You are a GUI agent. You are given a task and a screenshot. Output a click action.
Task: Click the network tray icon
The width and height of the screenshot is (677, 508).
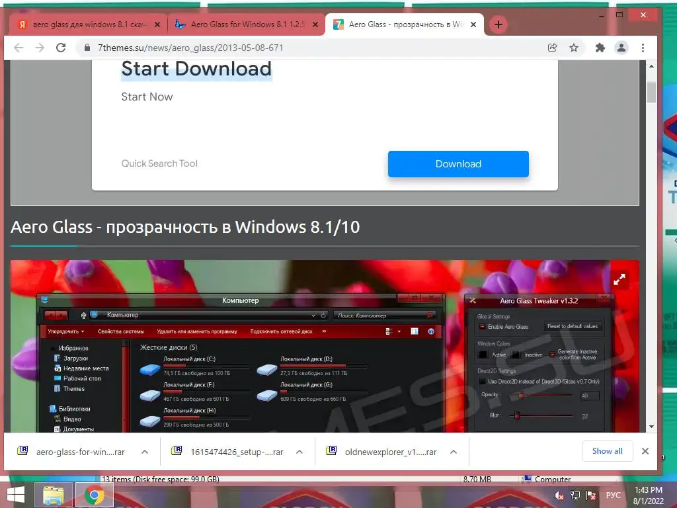coord(575,495)
